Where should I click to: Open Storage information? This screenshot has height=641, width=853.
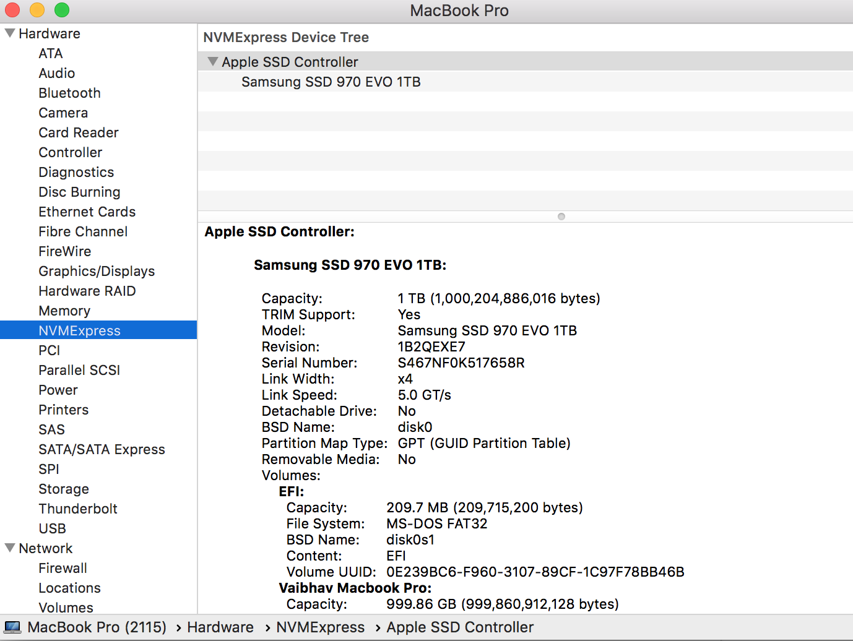click(x=64, y=489)
